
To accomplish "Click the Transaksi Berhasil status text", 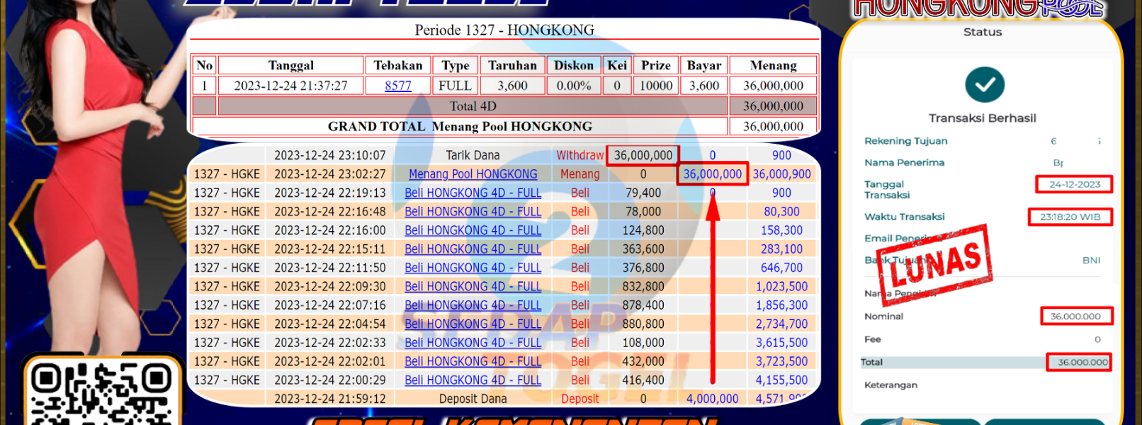I will pos(983,118).
